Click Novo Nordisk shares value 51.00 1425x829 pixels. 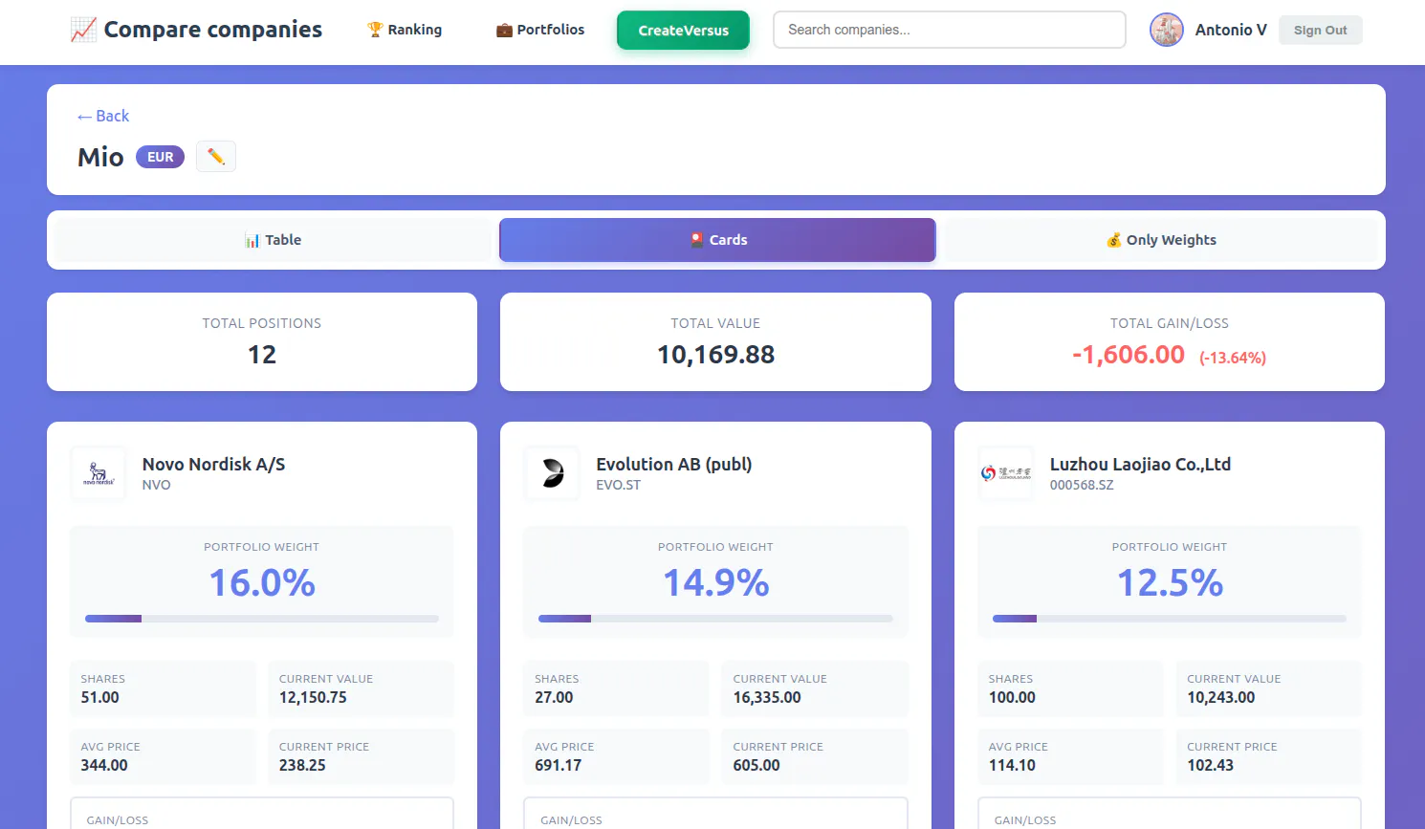pyautogui.click(x=100, y=698)
